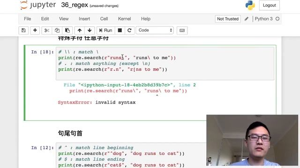The width and height of the screenshot is (300, 168).
Task: Click the '# . : match anything' comment line
Action: tap(104, 63)
